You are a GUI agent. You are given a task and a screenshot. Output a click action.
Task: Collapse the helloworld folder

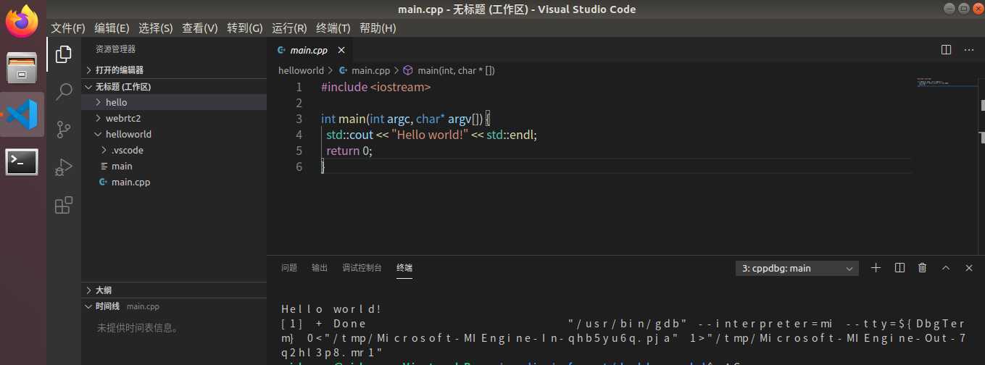(174, 134)
